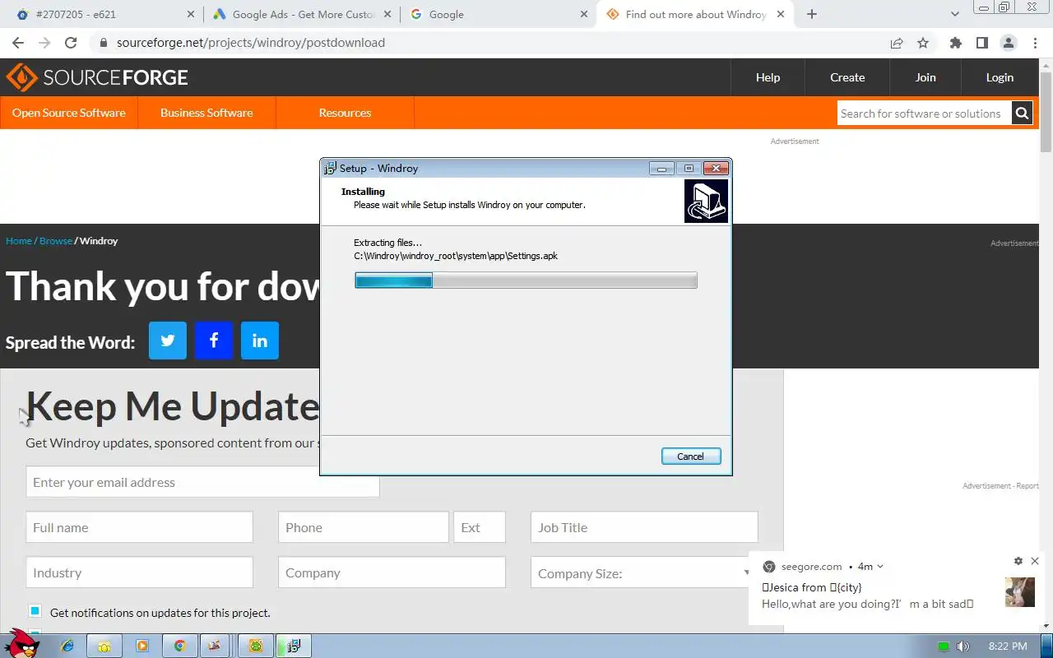Screen dimensions: 1053x658
Task: Cancel the Windroy setup
Action: click(x=691, y=456)
